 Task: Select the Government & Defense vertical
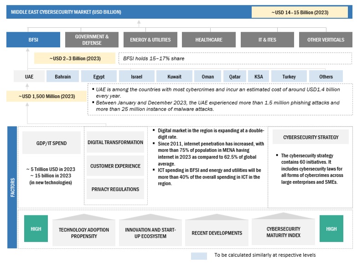coord(92,40)
